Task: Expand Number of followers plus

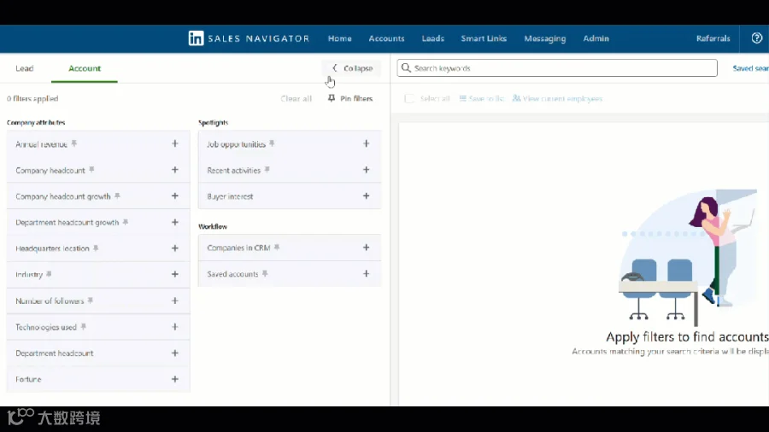Action: (175, 301)
